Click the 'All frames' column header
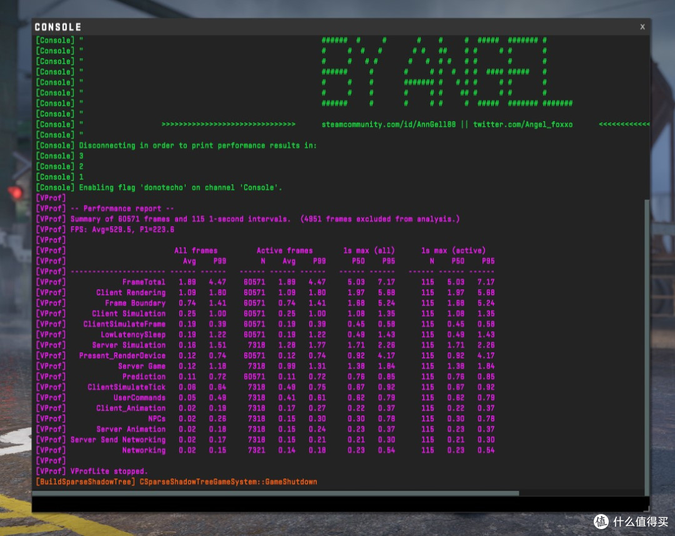Screen dimensions: 675x536 [196, 251]
